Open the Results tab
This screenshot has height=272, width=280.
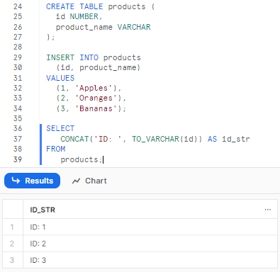(x=32, y=181)
